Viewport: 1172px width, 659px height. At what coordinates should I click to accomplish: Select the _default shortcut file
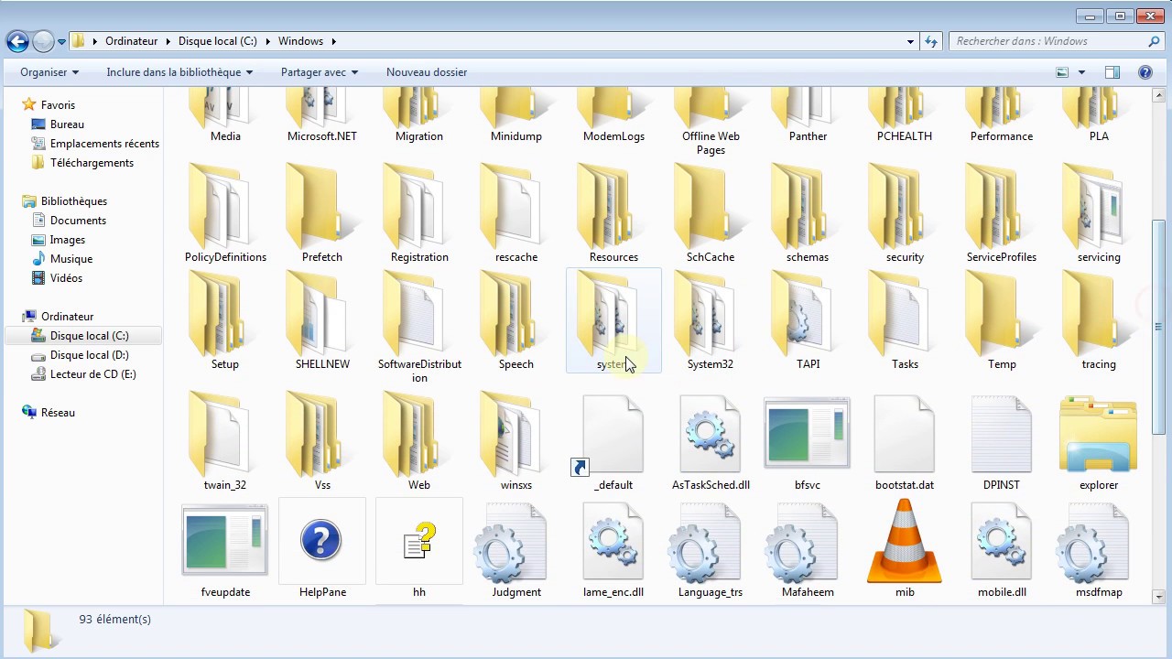pos(613,444)
